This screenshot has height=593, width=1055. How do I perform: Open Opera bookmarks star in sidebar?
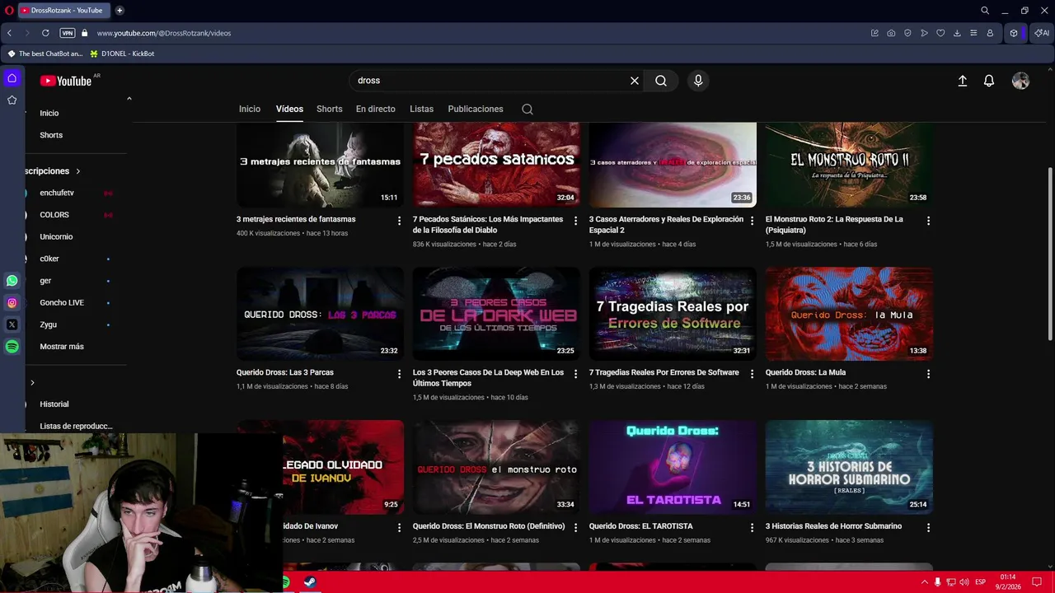coord(12,100)
